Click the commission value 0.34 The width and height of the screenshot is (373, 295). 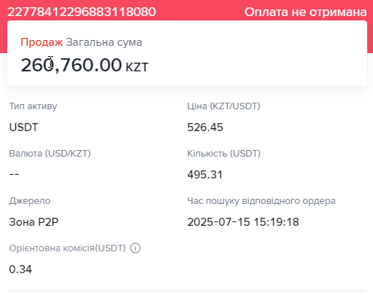(x=20, y=270)
